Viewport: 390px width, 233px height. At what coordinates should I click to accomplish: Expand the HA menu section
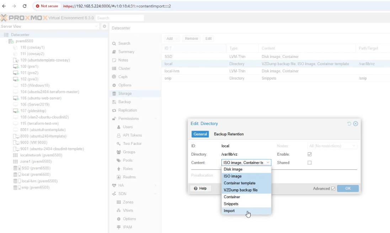[156, 185]
